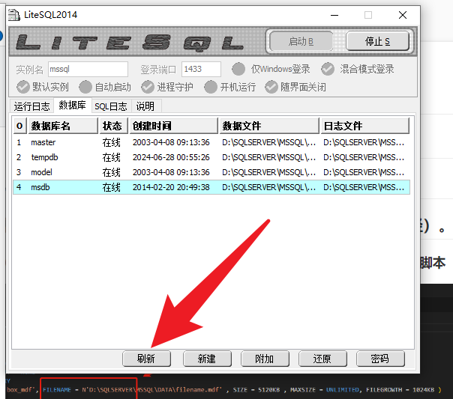Click the 实例名 input field with mssql
The image size is (453, 399).
point(88,69)
